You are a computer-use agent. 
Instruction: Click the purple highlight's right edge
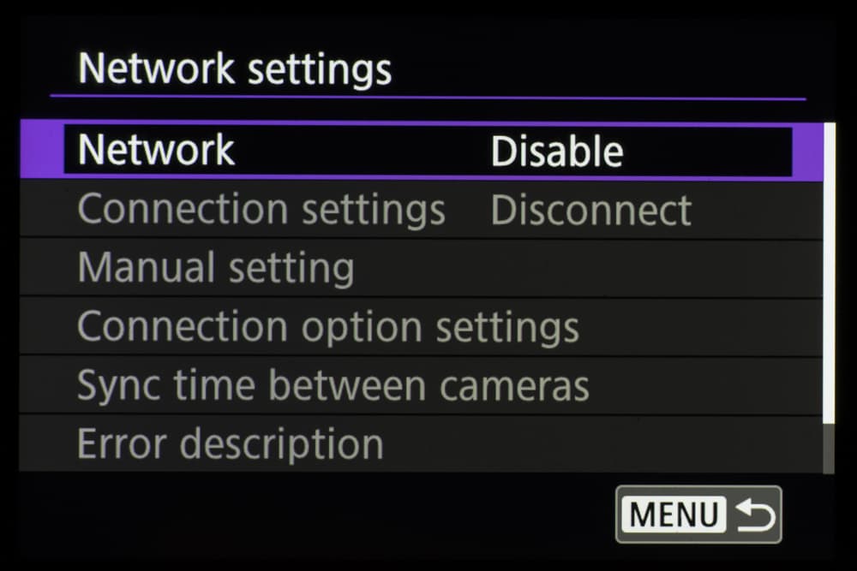(806, 152)
